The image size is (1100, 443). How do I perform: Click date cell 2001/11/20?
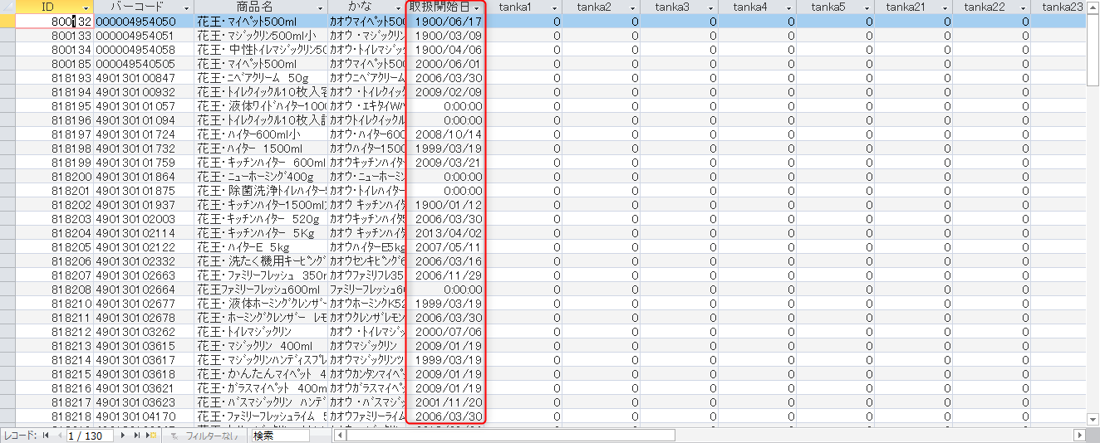click(445, 402)
